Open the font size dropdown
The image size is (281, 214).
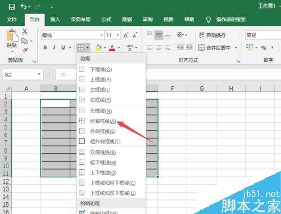click(118, 35)
